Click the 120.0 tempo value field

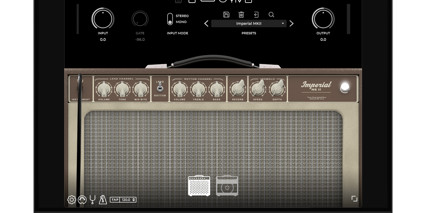pyautogui.click(x=126, y=200)
